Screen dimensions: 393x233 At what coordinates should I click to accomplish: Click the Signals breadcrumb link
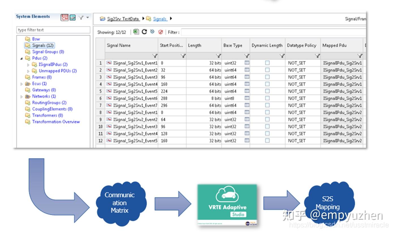[160, 19]
